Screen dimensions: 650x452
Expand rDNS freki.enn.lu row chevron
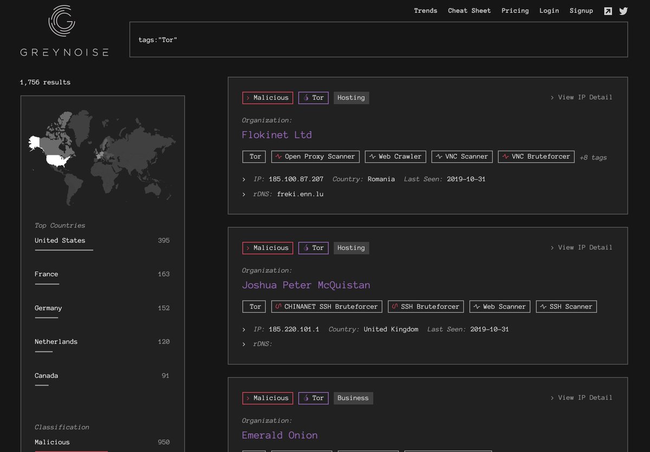244,194
